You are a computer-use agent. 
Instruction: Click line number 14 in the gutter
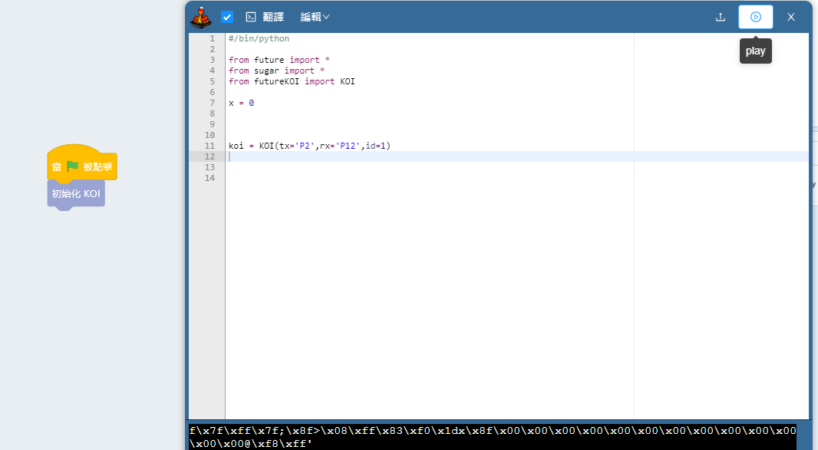(x=210, y=178)
